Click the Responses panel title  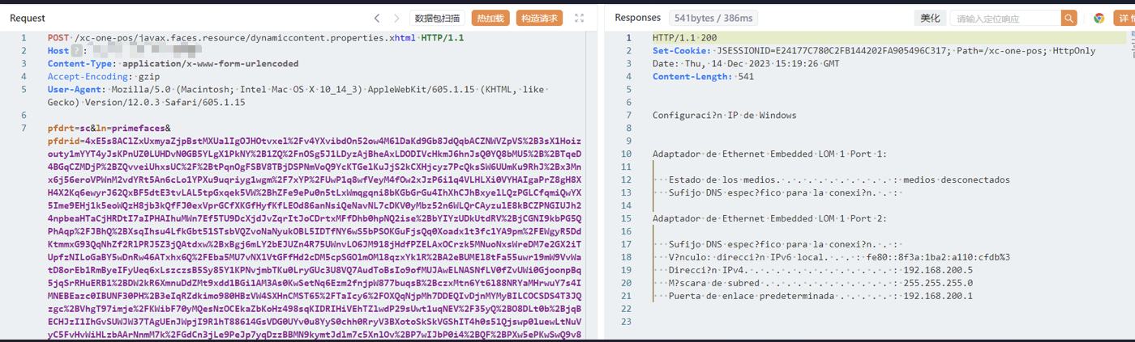(x=637, y=18)
